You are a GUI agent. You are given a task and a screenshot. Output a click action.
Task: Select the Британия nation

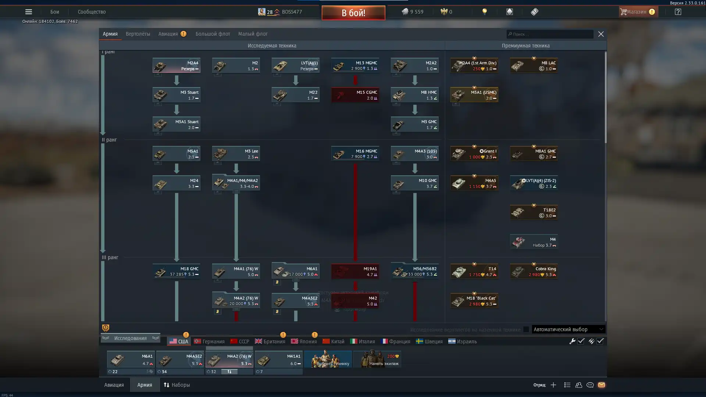270,341
